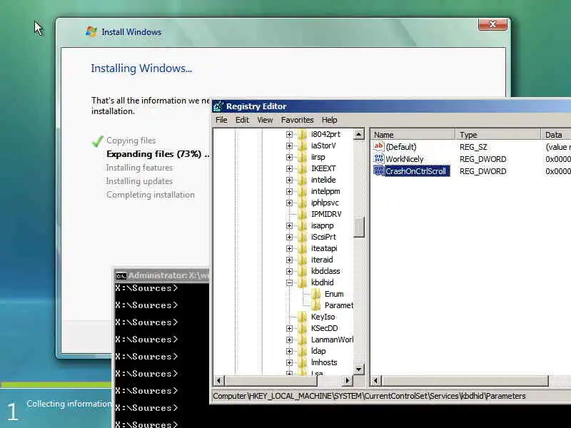Expand the iphlpsvc tree node

[x=290, y=203]
